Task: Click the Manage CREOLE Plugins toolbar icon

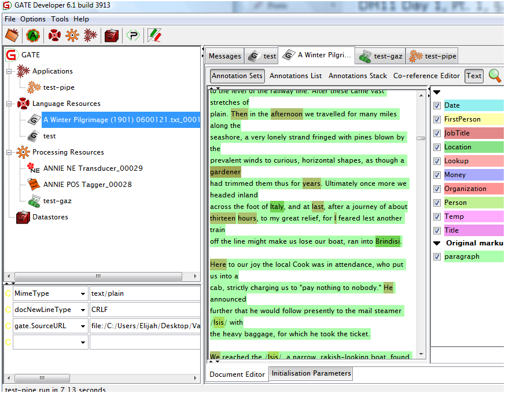Action: 133,35
